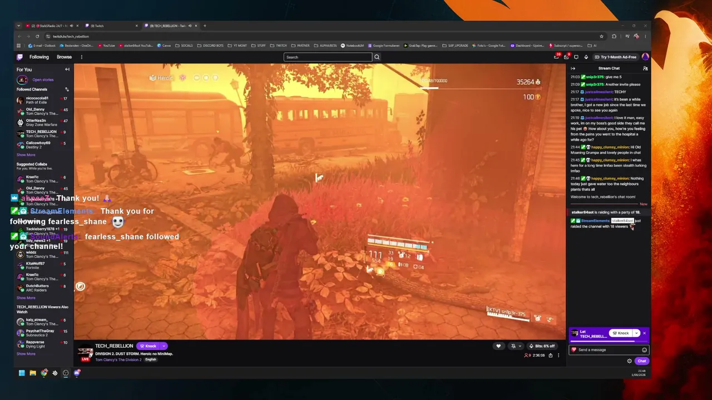Sort followed channels with sort icon

coord(67,89)
